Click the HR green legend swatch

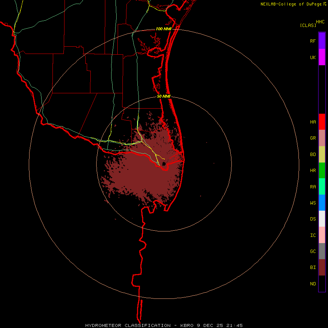pos(322,171)
